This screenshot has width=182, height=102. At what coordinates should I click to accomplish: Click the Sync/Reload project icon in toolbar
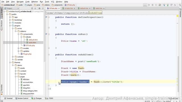pos(160,5)
